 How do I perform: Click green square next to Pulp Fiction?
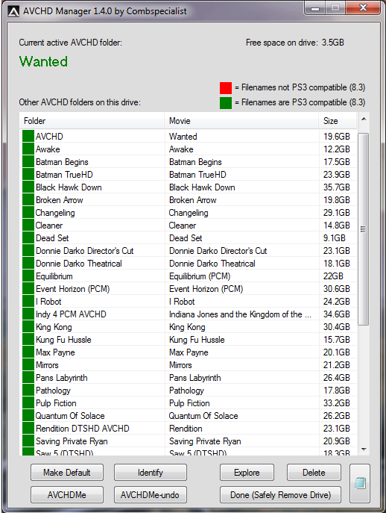click(x=28, y=403)
